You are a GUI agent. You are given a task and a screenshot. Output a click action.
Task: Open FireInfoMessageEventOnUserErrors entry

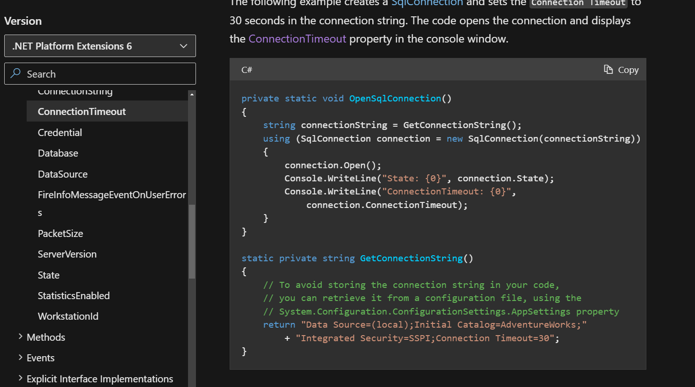(x=111, y=195)
